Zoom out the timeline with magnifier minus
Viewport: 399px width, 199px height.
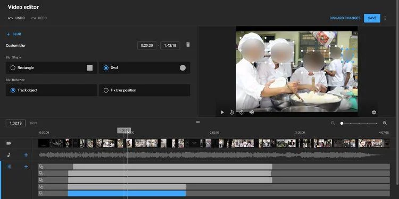click(x=333, y=123)
